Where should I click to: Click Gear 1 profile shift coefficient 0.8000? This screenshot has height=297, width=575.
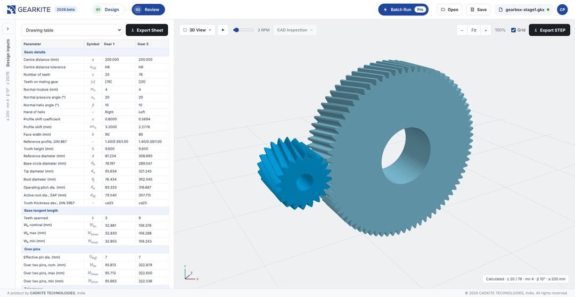[x=111, y=119]
